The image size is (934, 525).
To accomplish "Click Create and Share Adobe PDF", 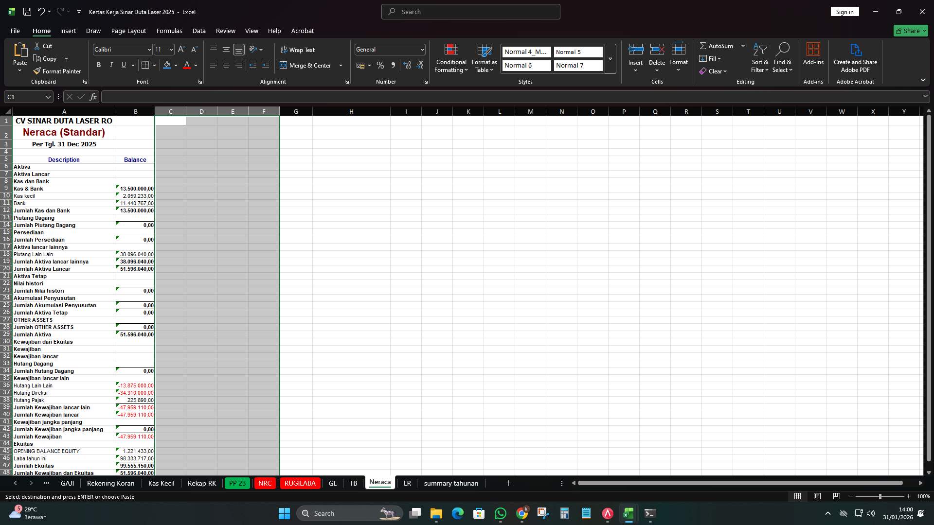I will (x=855, y=57).
